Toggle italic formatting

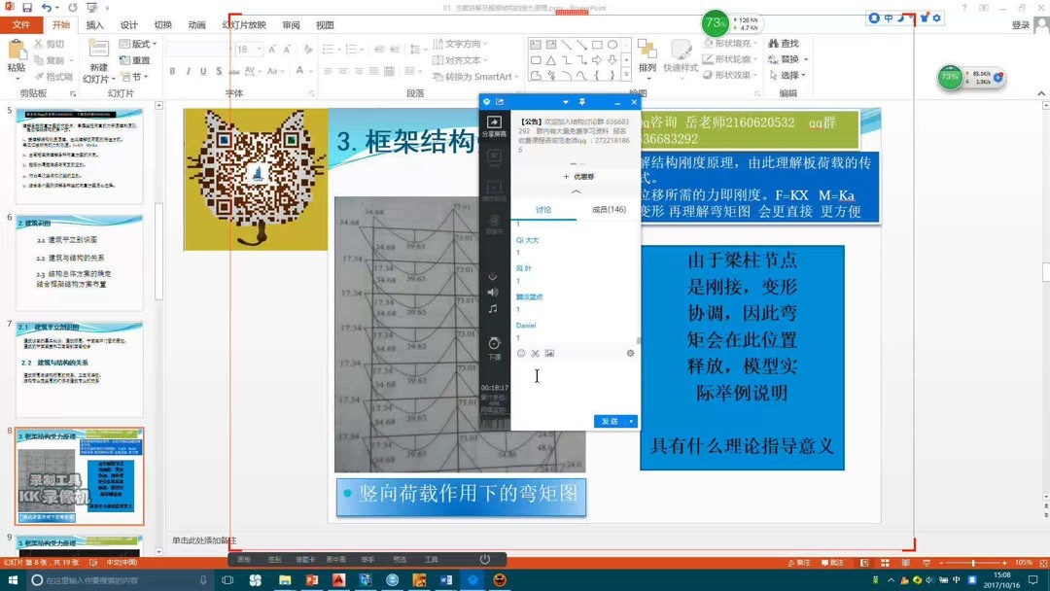click(x=188, y=70)
